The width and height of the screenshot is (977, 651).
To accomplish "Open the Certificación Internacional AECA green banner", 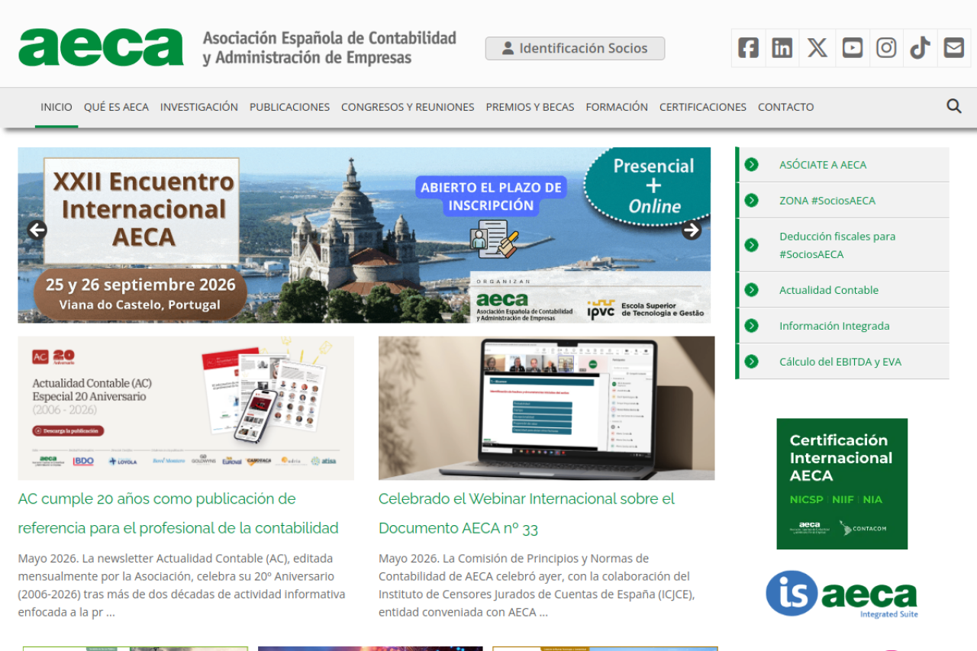I will tap(842, 484).
